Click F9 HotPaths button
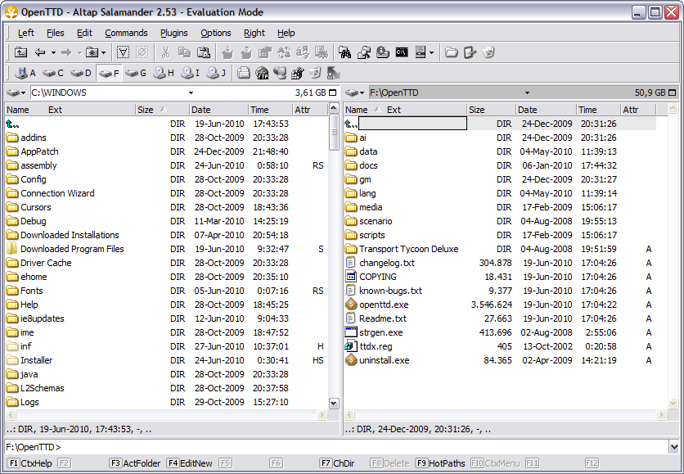The width and height of the screenshot is (684, 474). click(439, 463)
